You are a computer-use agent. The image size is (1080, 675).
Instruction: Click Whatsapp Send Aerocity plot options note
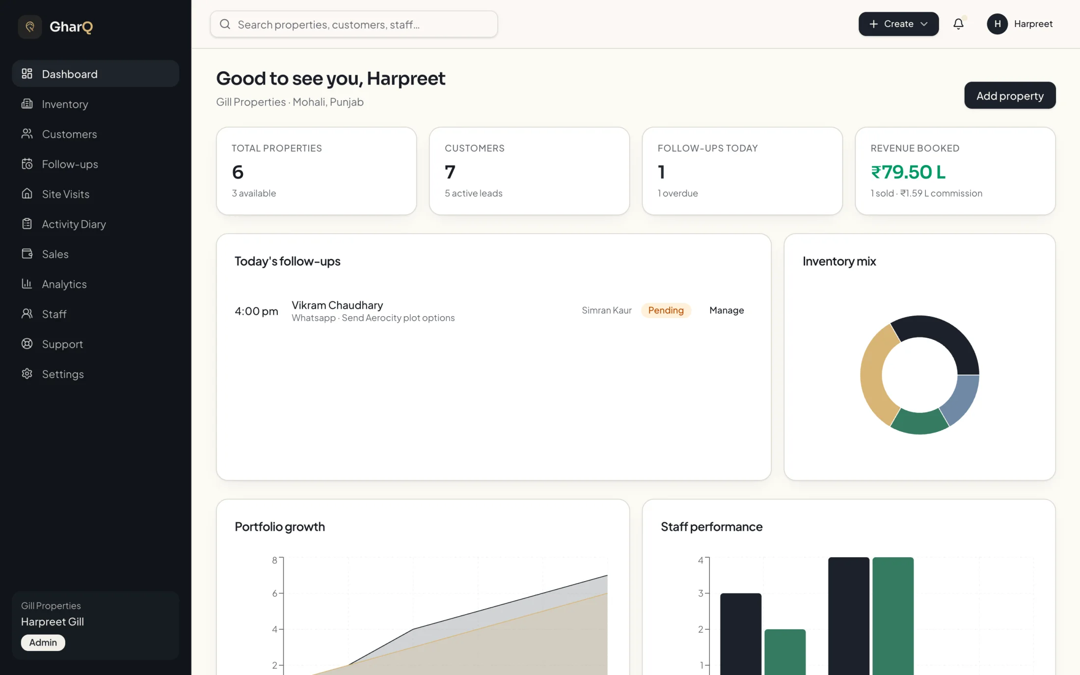(x=373, y=318)
